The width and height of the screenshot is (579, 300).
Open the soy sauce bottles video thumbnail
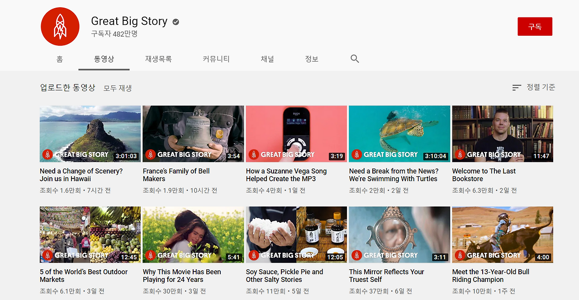[296, 235]
